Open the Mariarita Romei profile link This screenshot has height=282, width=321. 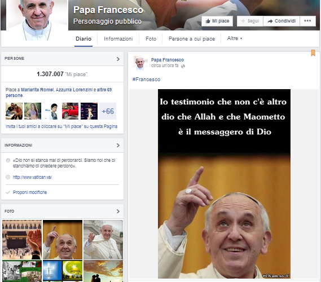[x=37, y=90]
